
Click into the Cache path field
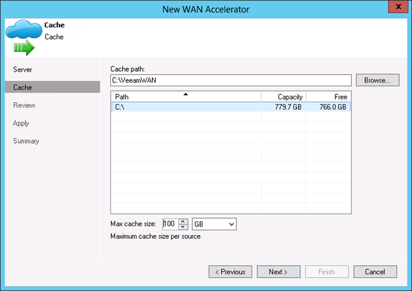pos(230,80)
